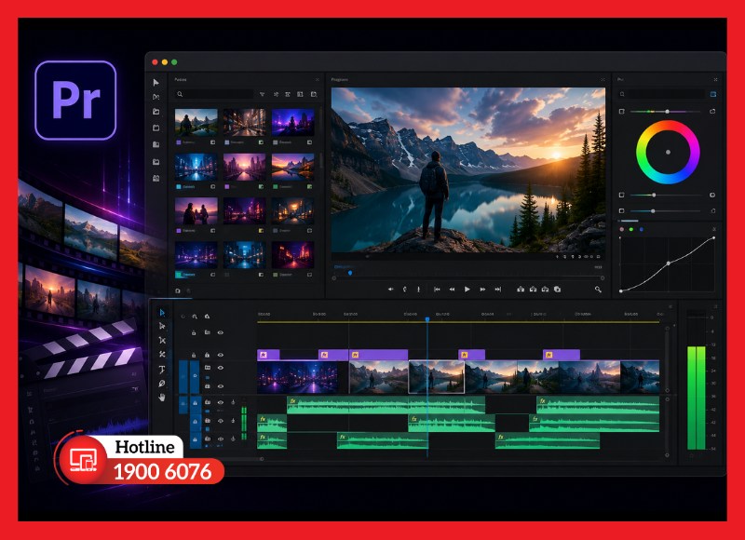Viewport: 745px width, 540px height.
Task: Click the arrow tool atop left sidebar
Action: click(156, 82)
